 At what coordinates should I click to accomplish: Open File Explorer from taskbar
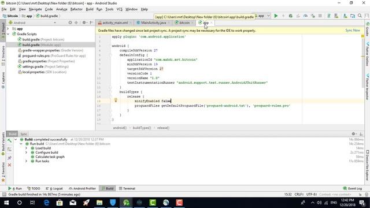pos(99,203)
